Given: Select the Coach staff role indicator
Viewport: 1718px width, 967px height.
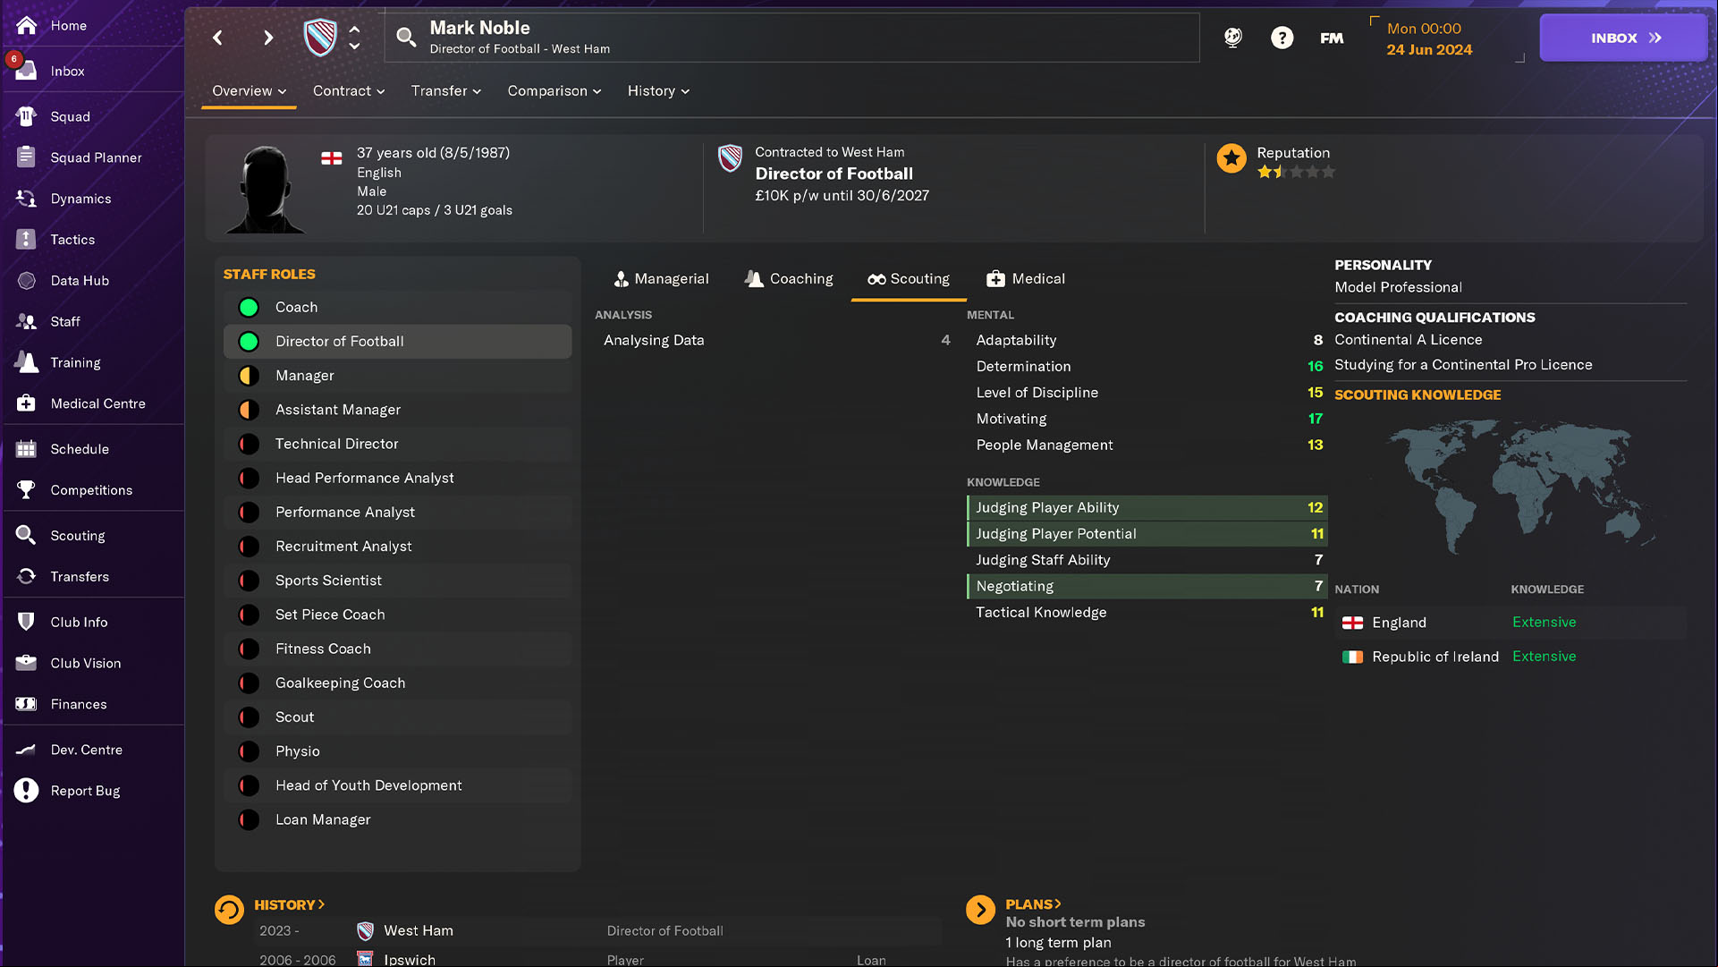Looking at the screenshot, I should [249, 307].
